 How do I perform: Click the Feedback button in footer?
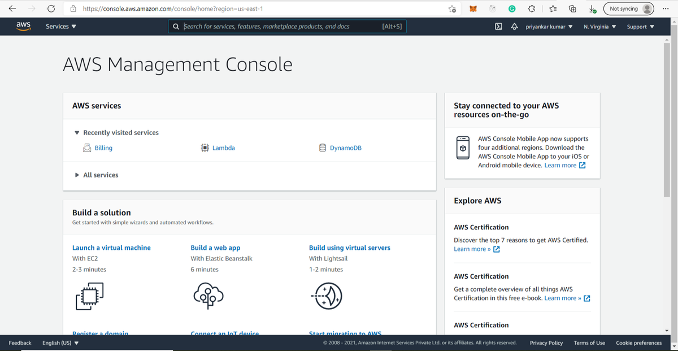click(20, 343)
